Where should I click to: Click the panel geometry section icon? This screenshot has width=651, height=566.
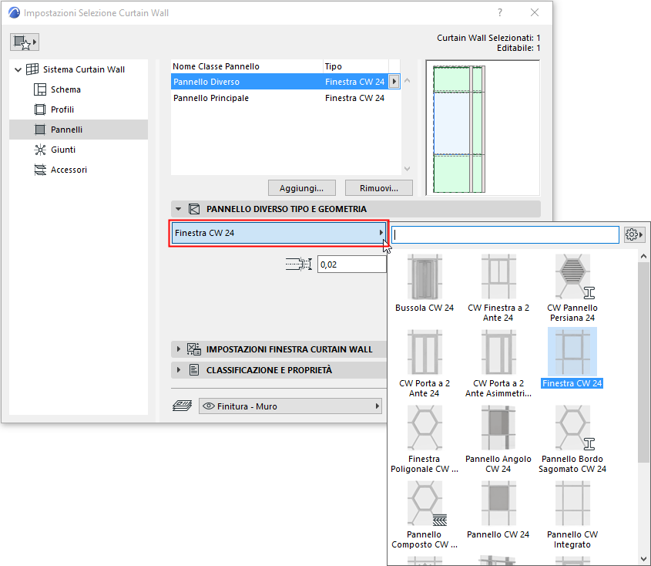194,209
